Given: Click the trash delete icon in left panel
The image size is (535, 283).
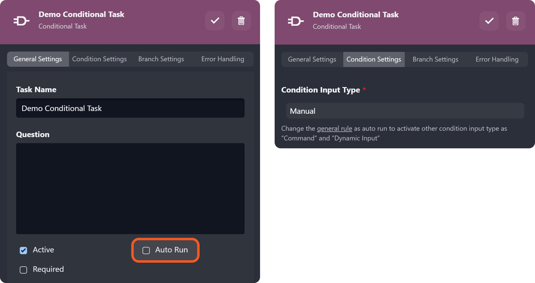Looking at the screenshot, I should (241, 21).
